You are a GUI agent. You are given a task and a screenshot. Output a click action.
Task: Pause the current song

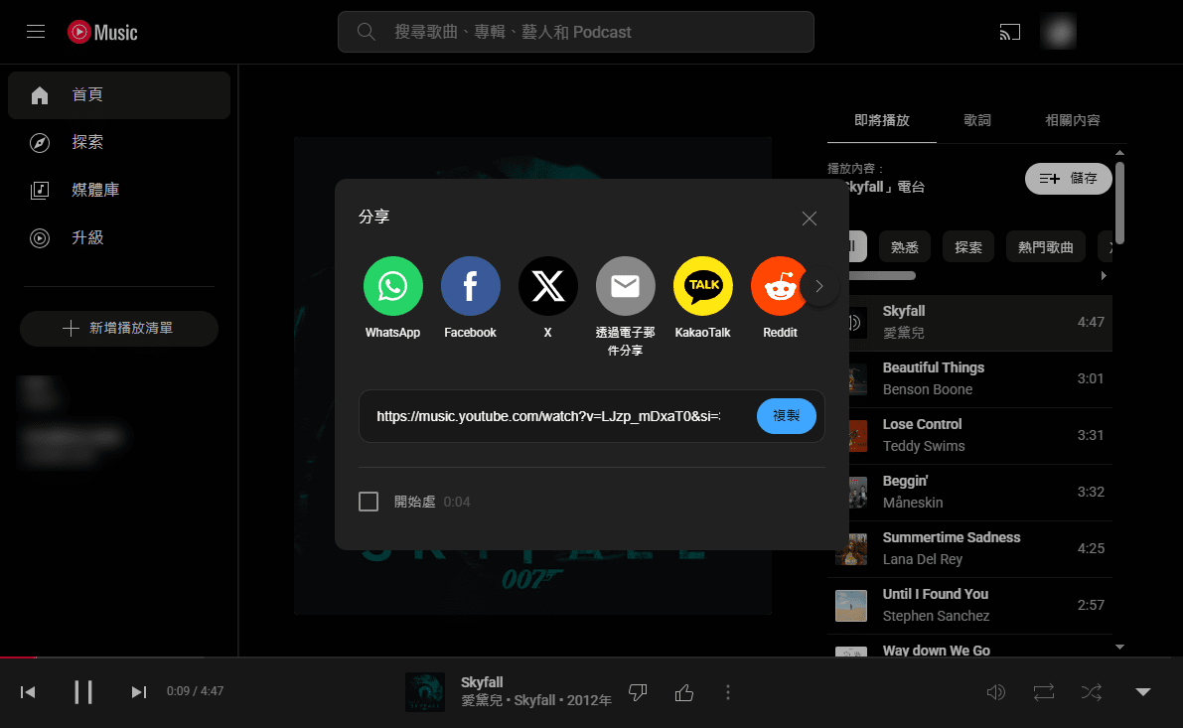click(83, 692)
